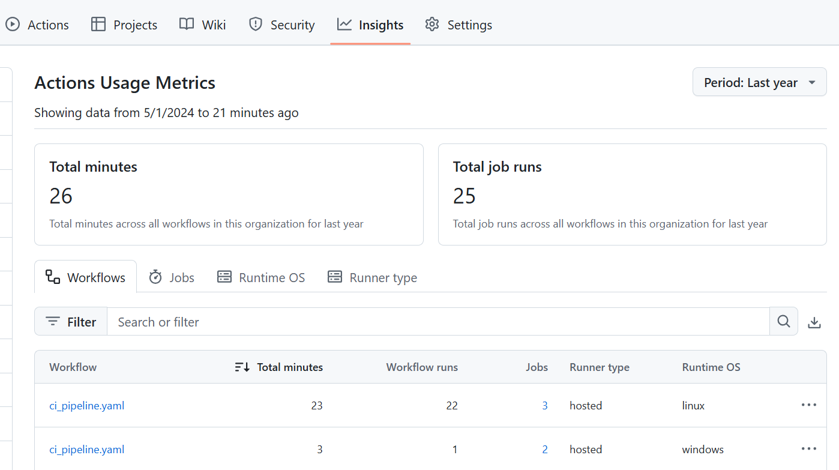The height and width of the screenshot is (470, 839).
Task: Click the Runner type column header
Action: tap(600, 367)
